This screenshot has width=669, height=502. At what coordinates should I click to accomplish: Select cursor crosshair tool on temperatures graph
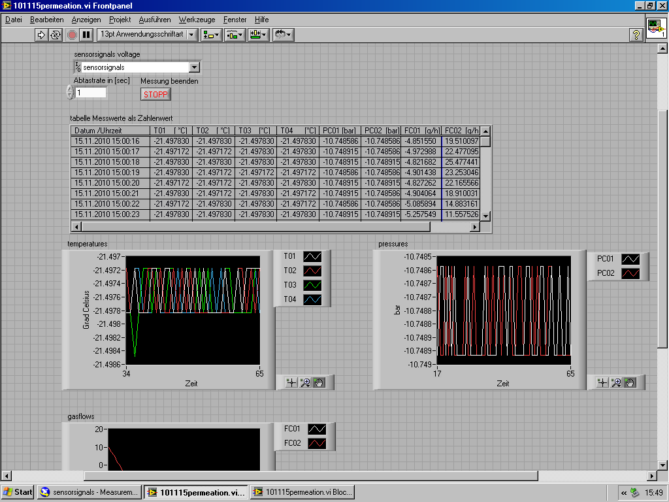click(x=291, y=382)
